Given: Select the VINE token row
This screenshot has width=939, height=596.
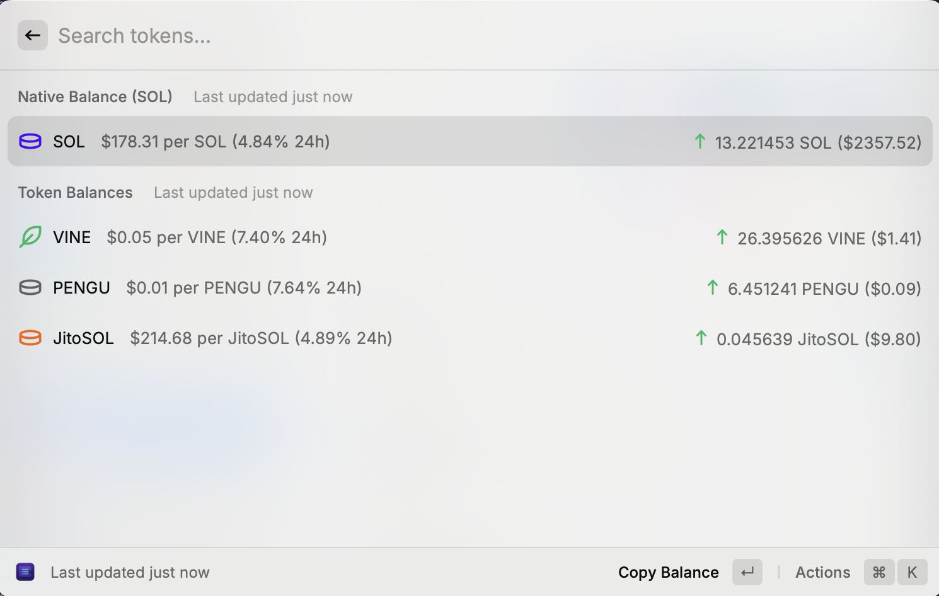Looking at the screenshot, I should 469,237.
